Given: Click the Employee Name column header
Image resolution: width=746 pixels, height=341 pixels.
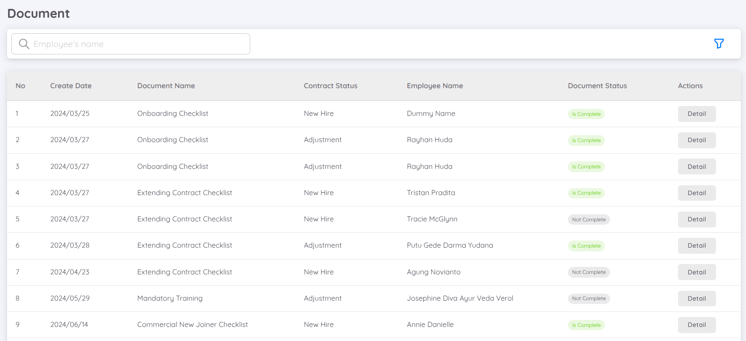Looking at the screenshot, I should pyautogui.click(x=434, y=86).
